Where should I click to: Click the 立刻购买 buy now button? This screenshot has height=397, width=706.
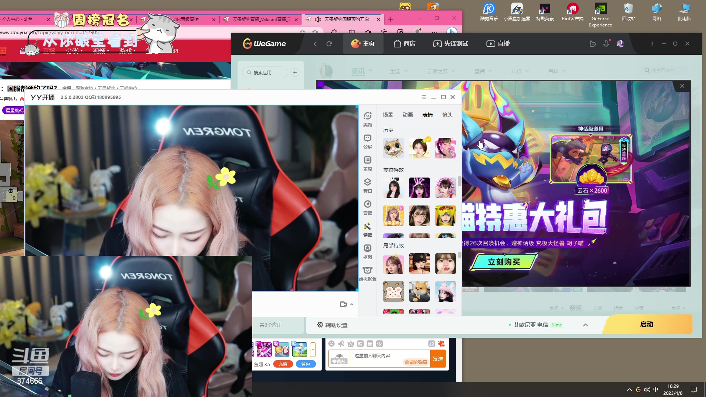(503, 262)
